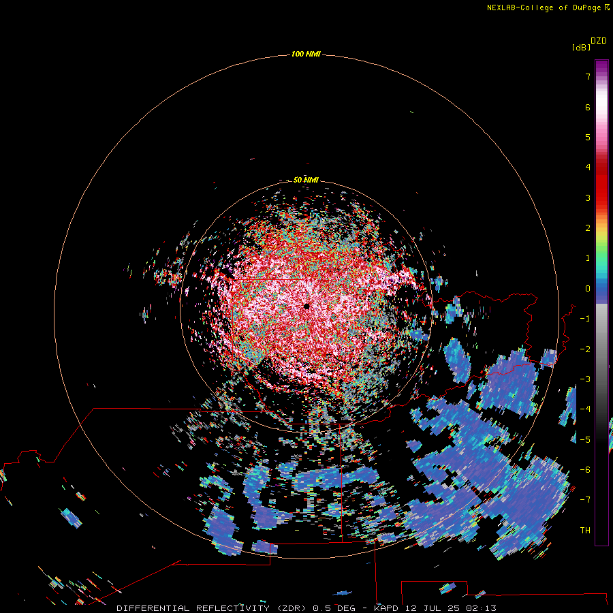This screenshot has width=613, height=613.
Task: Pick the purple top color of scale bar
Action: 601,65
